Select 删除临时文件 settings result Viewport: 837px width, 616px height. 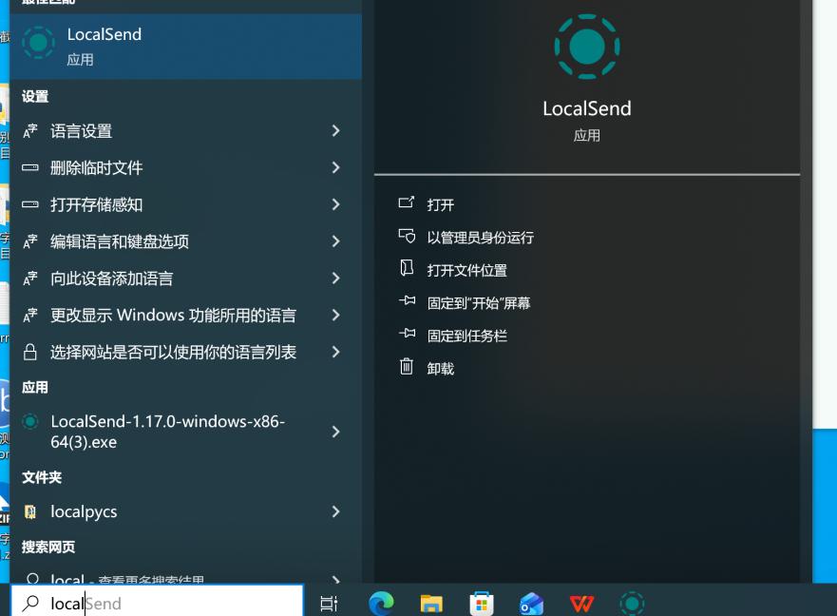(186, 167)
